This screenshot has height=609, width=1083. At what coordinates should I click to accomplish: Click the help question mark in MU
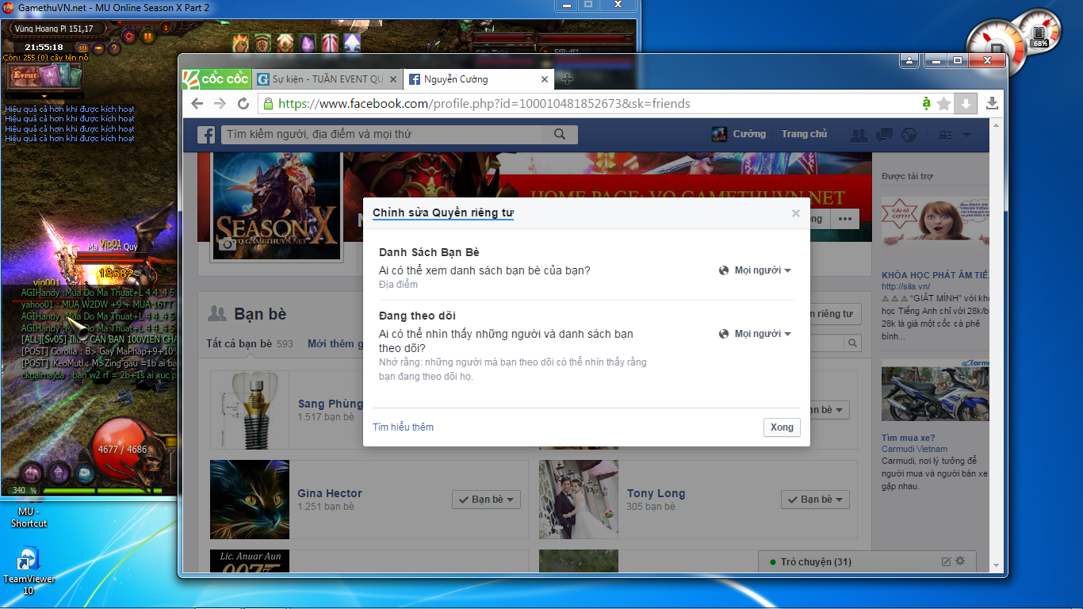pyautogui.click(x=114, y=48)
